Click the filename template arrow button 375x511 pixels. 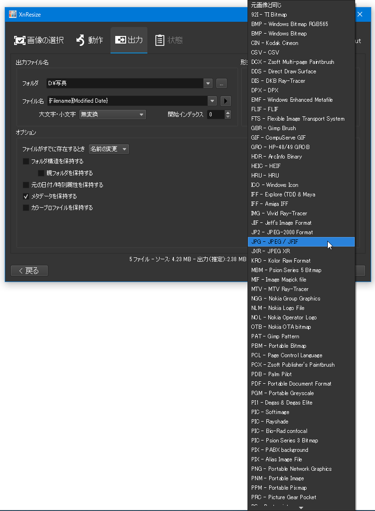(x=226, y=101)
